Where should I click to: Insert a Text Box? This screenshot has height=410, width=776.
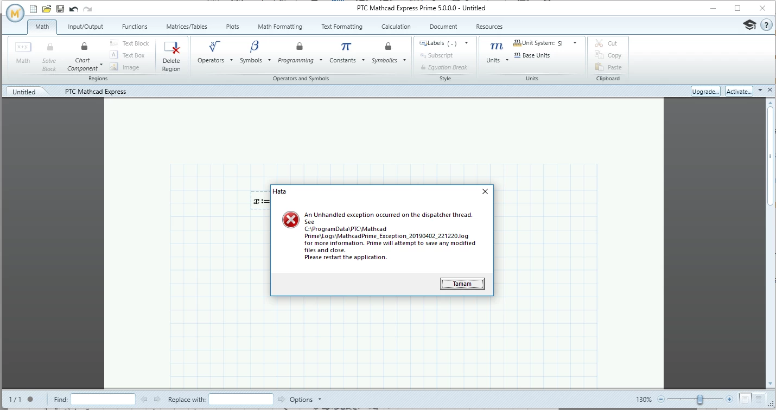pyautogui.click(x=127, y=55)
